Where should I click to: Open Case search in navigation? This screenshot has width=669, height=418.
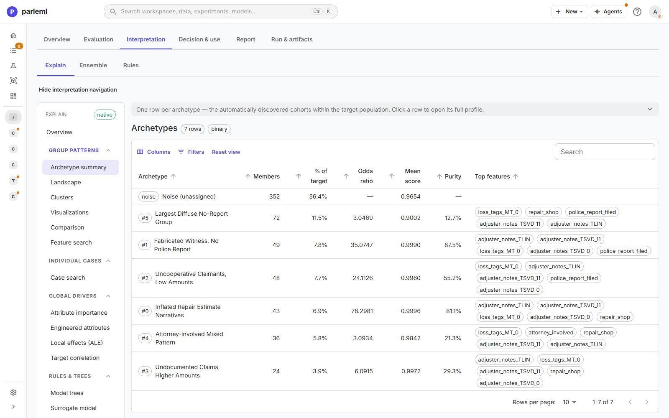[x=81, y=278]
